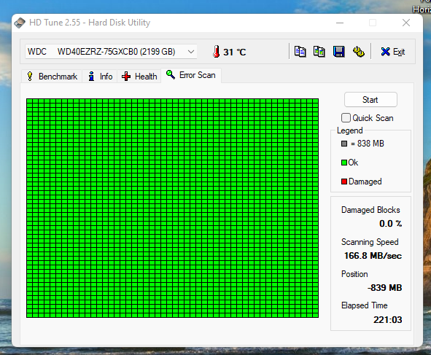Viewport: 431px width, 355px height.
Task: Minimize the HD Tune window
Action: (x=340, y=23)
